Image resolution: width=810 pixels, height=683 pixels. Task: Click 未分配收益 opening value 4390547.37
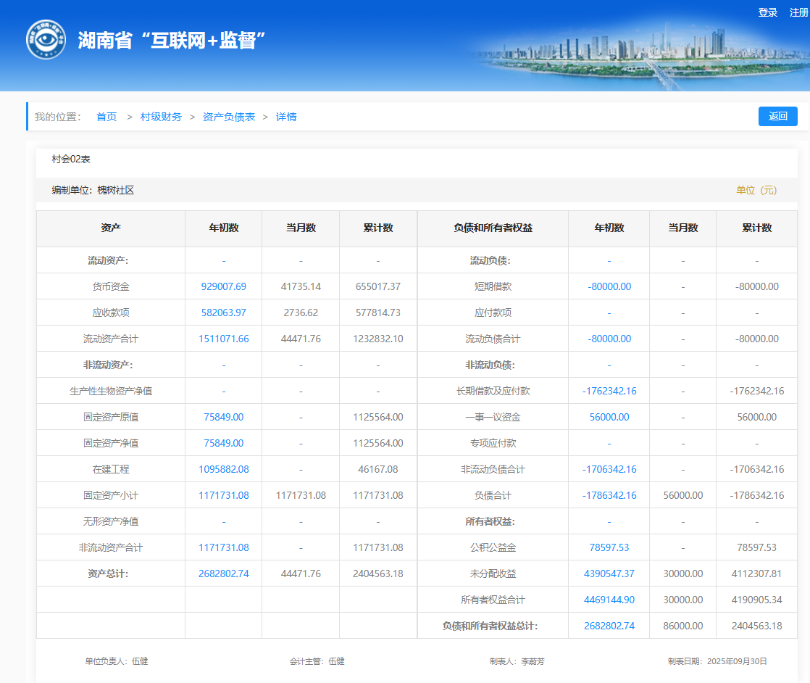(609, 574)
